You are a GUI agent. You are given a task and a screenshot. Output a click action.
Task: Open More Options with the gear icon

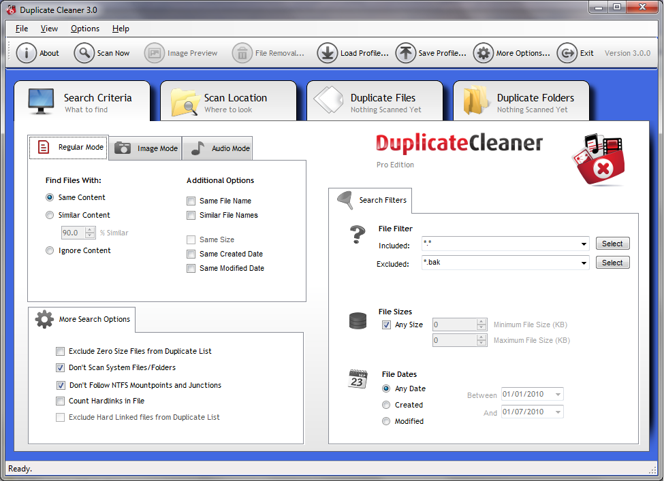coord(484,52)
